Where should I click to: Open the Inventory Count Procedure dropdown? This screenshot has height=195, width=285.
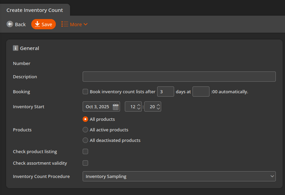point(179,176)
